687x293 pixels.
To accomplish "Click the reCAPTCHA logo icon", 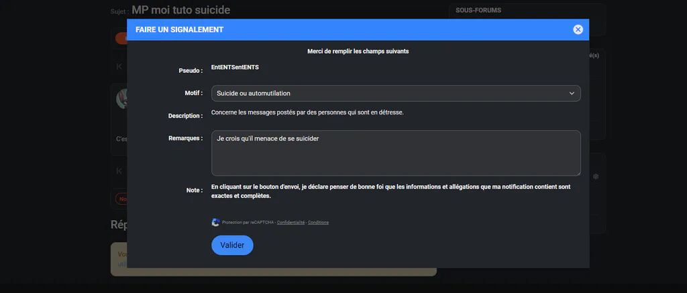I will point(215,222).
